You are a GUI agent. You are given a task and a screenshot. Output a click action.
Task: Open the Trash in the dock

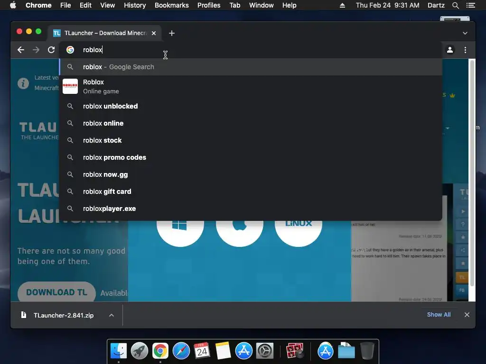pyautogui.click(x=367, y=351)
